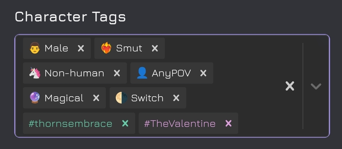Click the crystal ball Magical icon
The height and width of the screenshot is (149, 342).
pyautogui.click(x=35, y=98)
